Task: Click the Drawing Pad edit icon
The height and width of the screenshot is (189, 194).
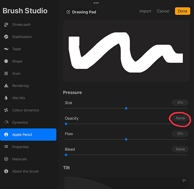Action: [68, 12]
